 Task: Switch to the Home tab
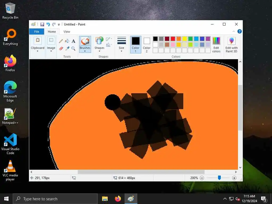tap(52, 32)
